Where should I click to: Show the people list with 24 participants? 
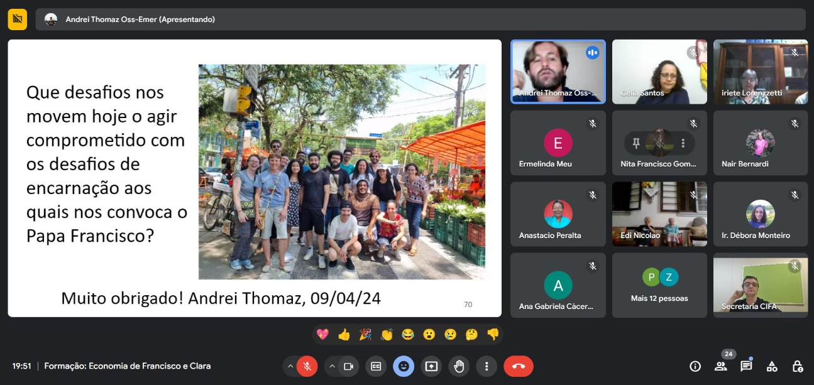click(x=721, y=366)
